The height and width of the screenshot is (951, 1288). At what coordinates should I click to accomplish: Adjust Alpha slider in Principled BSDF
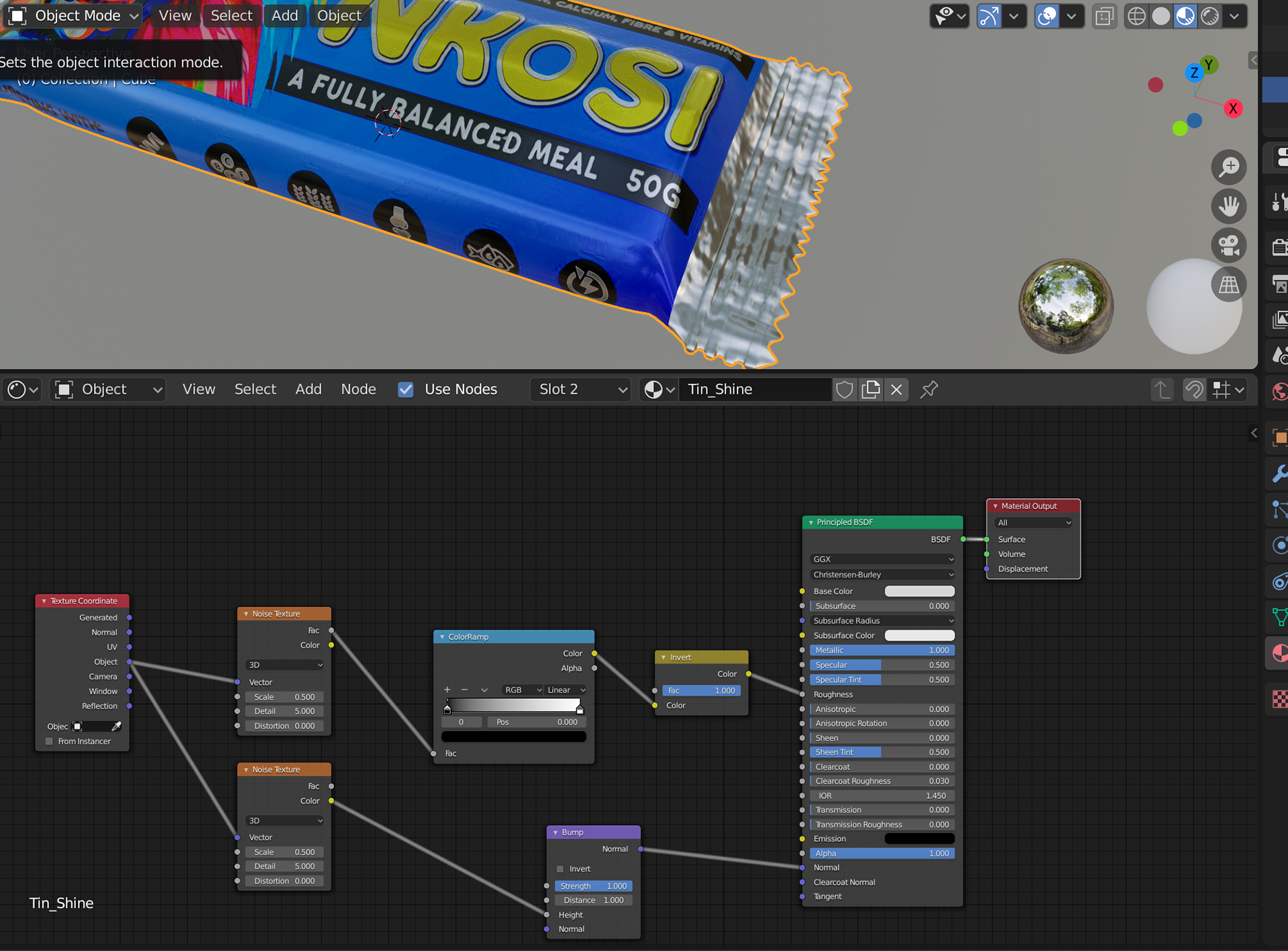coord(881,853)
